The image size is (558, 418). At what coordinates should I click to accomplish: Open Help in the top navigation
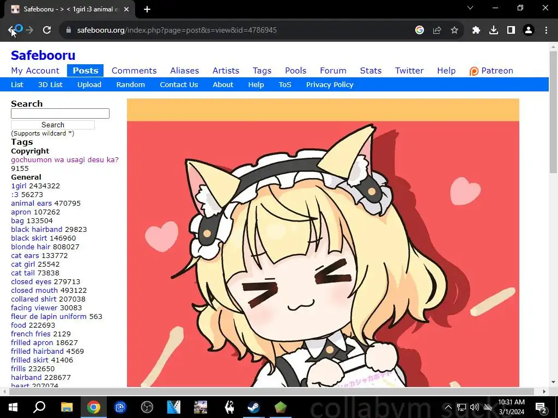tap(446, 71)
